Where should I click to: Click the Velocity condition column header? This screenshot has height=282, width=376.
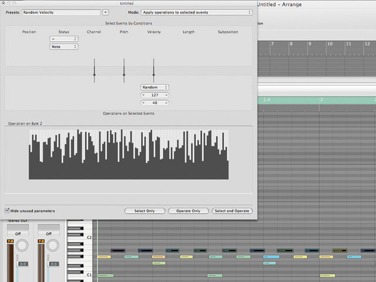154,32
